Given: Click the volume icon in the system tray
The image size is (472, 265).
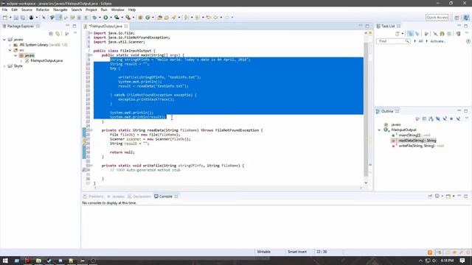Looking at the screenshot, I should click(x=434, y=261).
